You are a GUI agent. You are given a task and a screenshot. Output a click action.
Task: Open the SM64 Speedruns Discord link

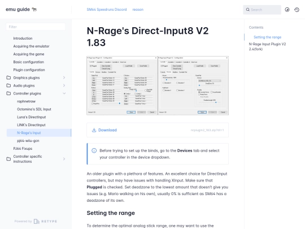point(107,10)
